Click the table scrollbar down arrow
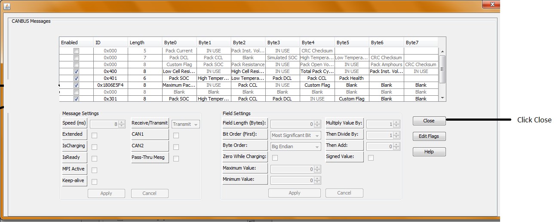 point(442,98)
